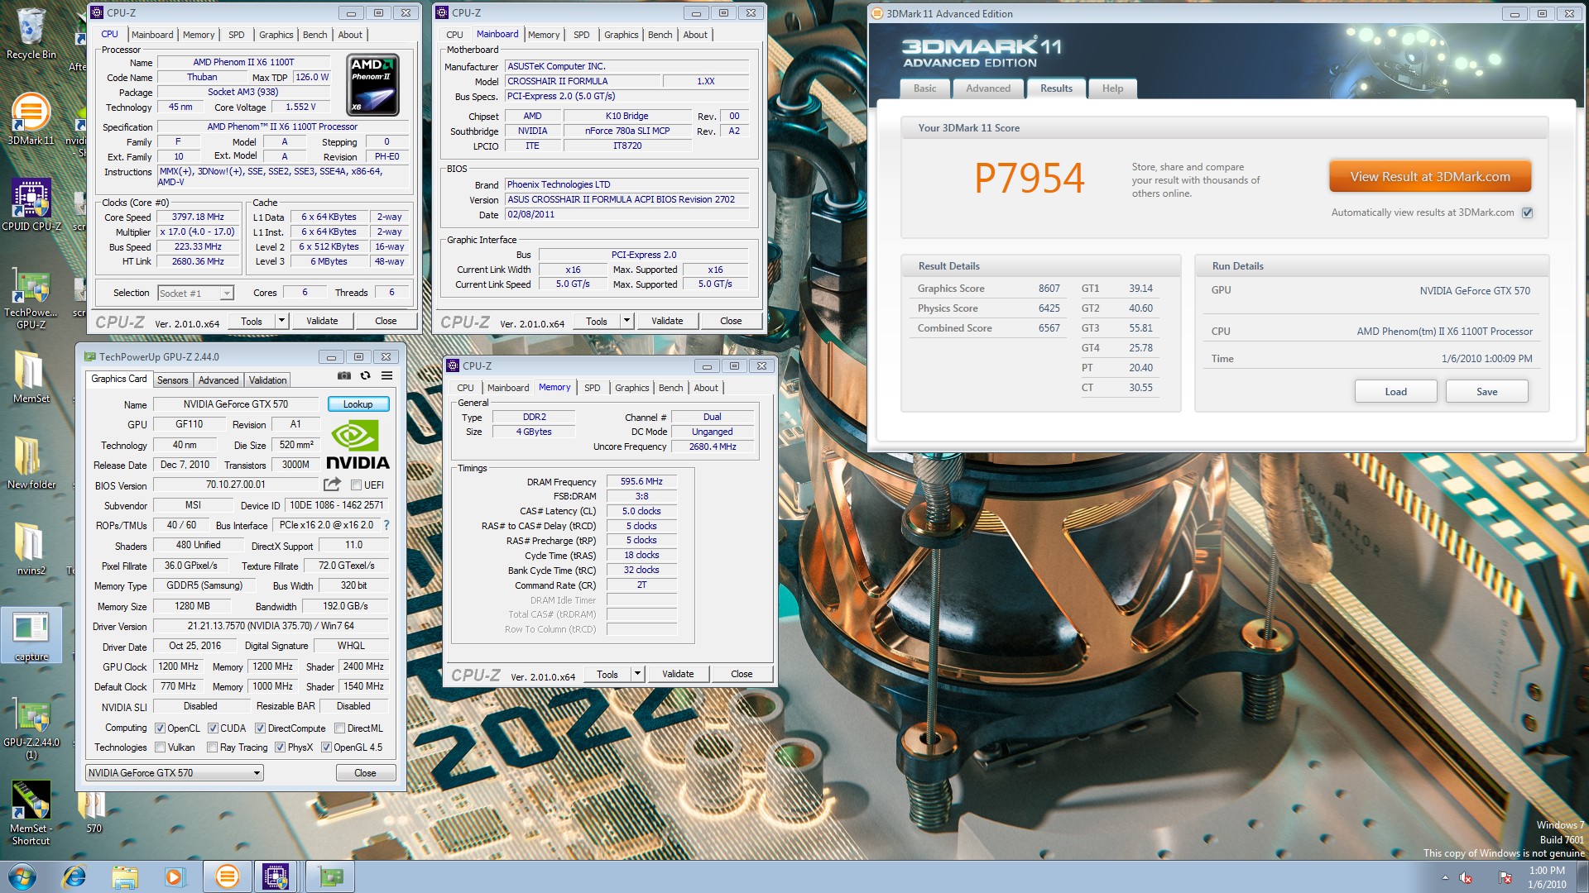The width and height of the screenshot is (1589, 893).
Task: Open the Validation tab in GPU-Z
Action: coord(267,380)
